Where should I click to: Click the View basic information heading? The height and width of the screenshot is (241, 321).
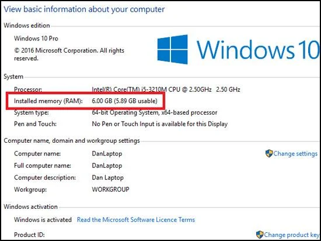tap(84, 9)
